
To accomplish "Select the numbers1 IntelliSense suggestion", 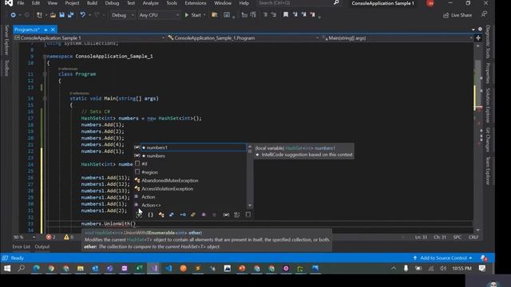I will point(193,147).
